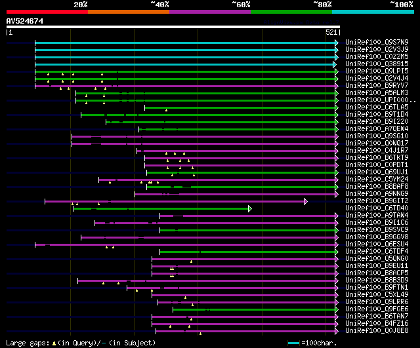Click the cyan =100char scale bar
Viewport: 420px width, 348px height.
click(x=293, y=343)
